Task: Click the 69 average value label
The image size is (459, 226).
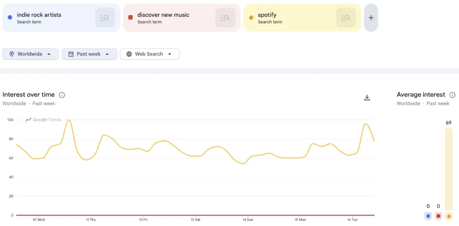Action: [448, 123]
